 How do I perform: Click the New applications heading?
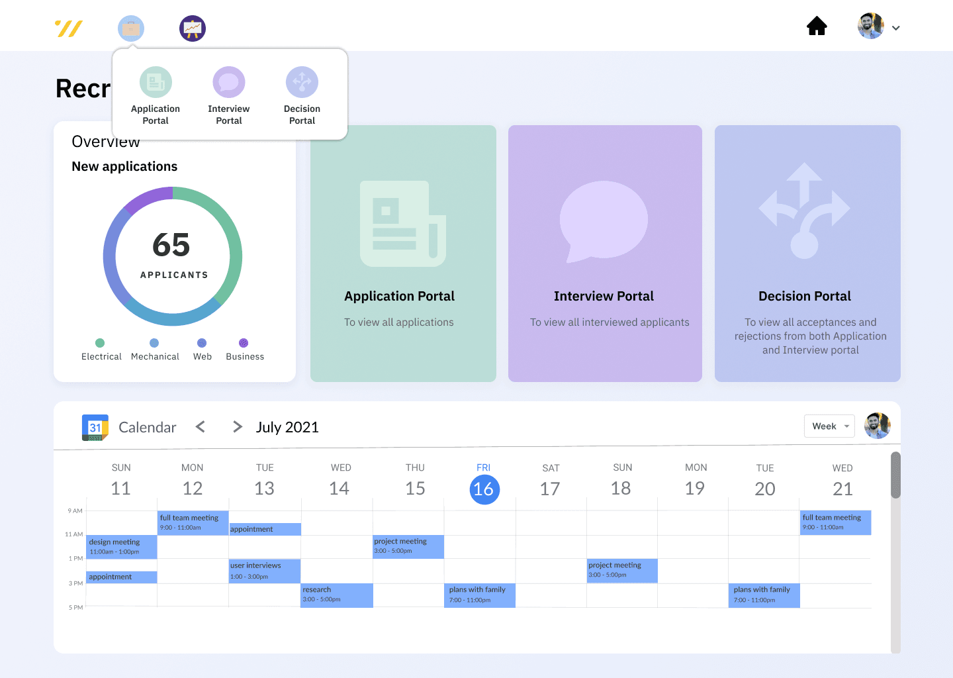[124, 166]
